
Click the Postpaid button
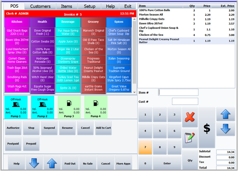coord(13,144)
